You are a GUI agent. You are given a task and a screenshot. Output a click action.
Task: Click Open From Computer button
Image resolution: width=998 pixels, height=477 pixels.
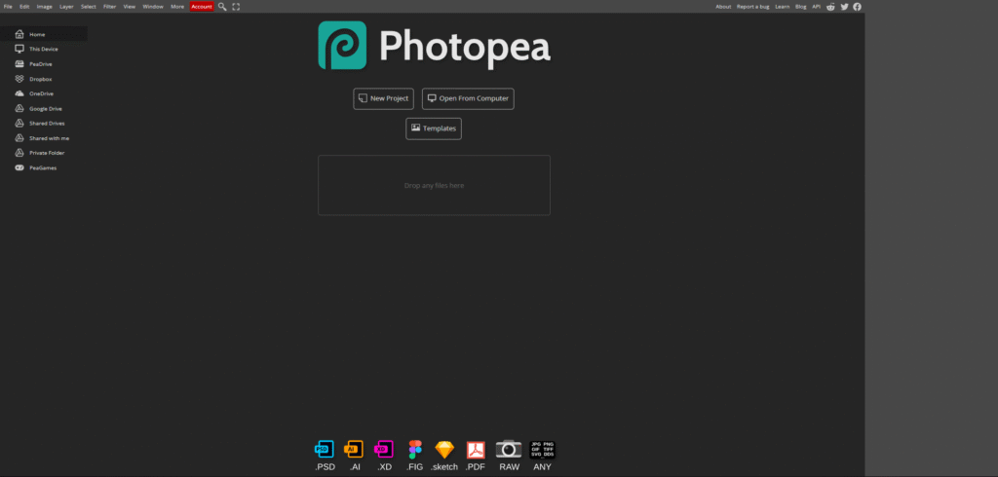pos(467,98)
